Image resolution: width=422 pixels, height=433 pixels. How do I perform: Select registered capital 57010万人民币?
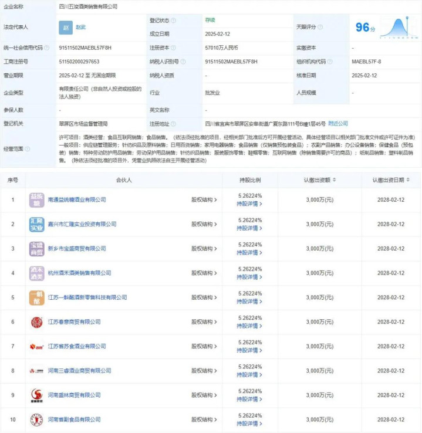(x=221, y=48)
